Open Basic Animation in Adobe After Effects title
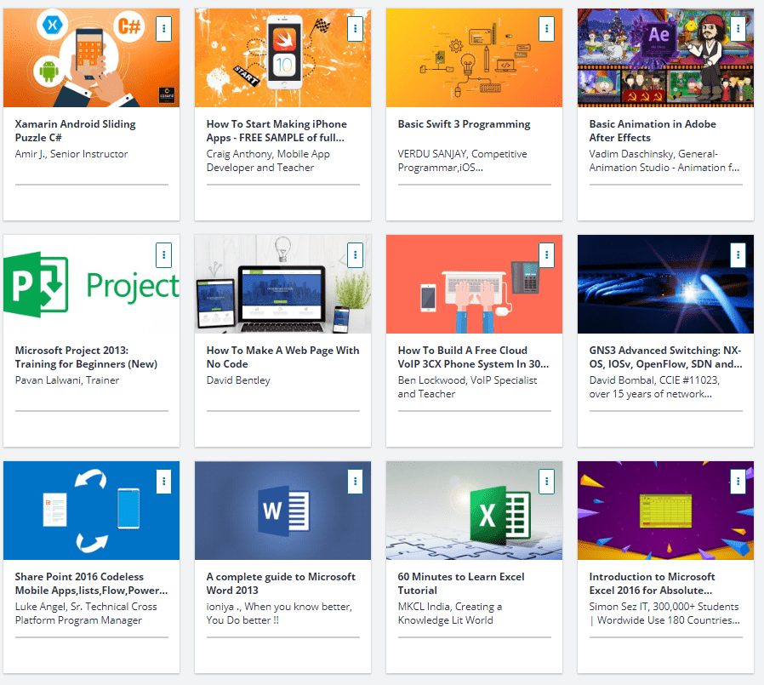This screenshot has width=764, height=685. [x=653, y=130]
